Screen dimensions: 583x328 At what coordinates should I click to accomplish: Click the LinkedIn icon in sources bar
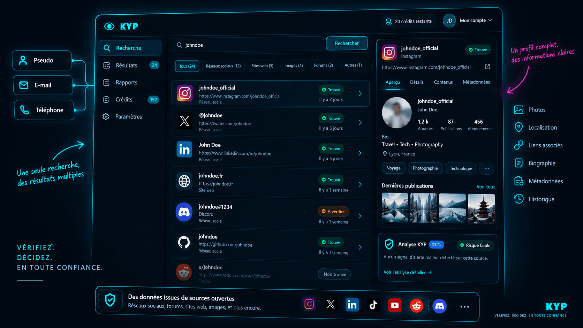coord(352,305)
